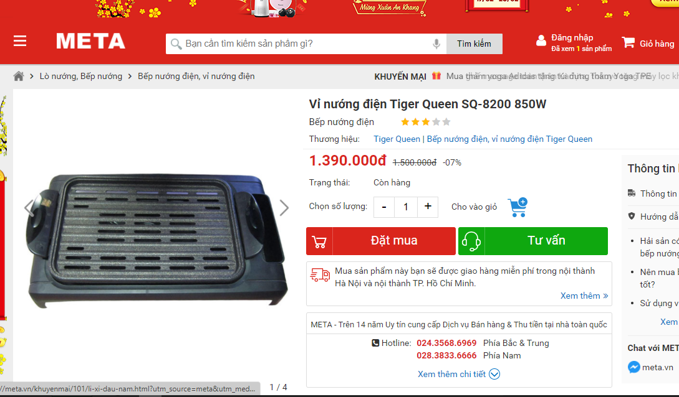
Task: Expand Xem thêm chi tiết section
Action: point(458,374)
